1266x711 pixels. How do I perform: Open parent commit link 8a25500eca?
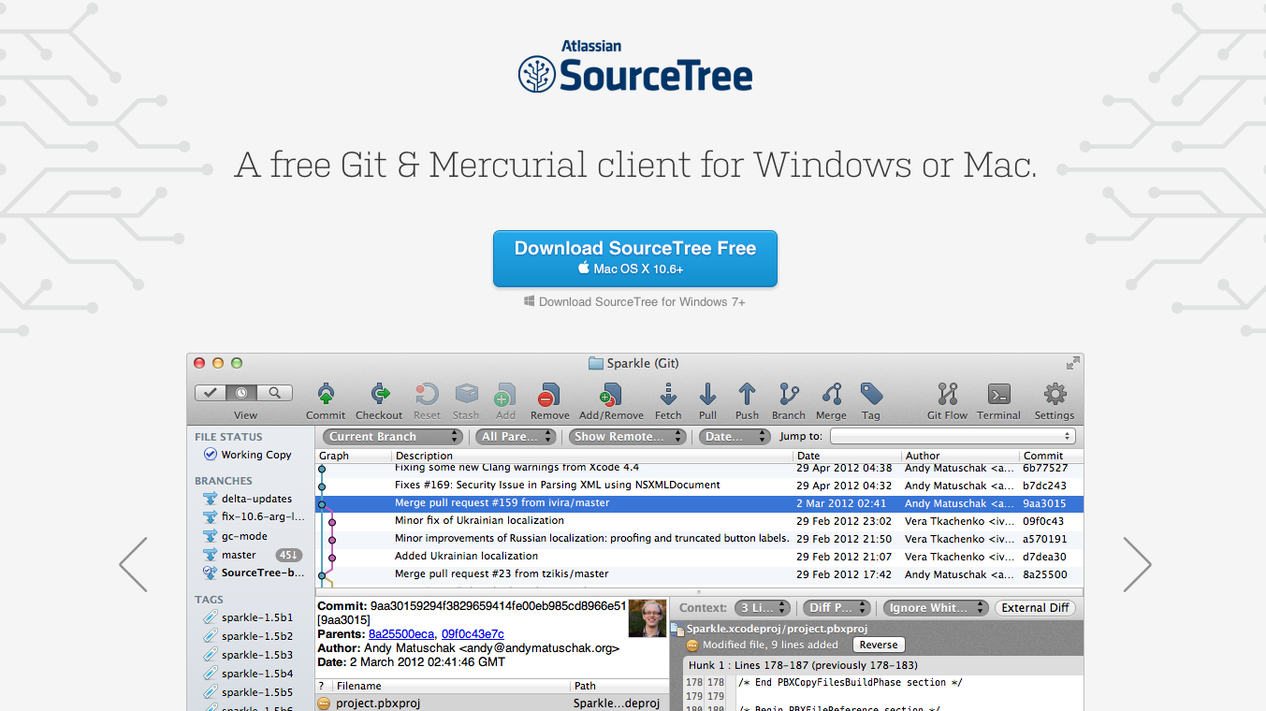coord(401,633)
